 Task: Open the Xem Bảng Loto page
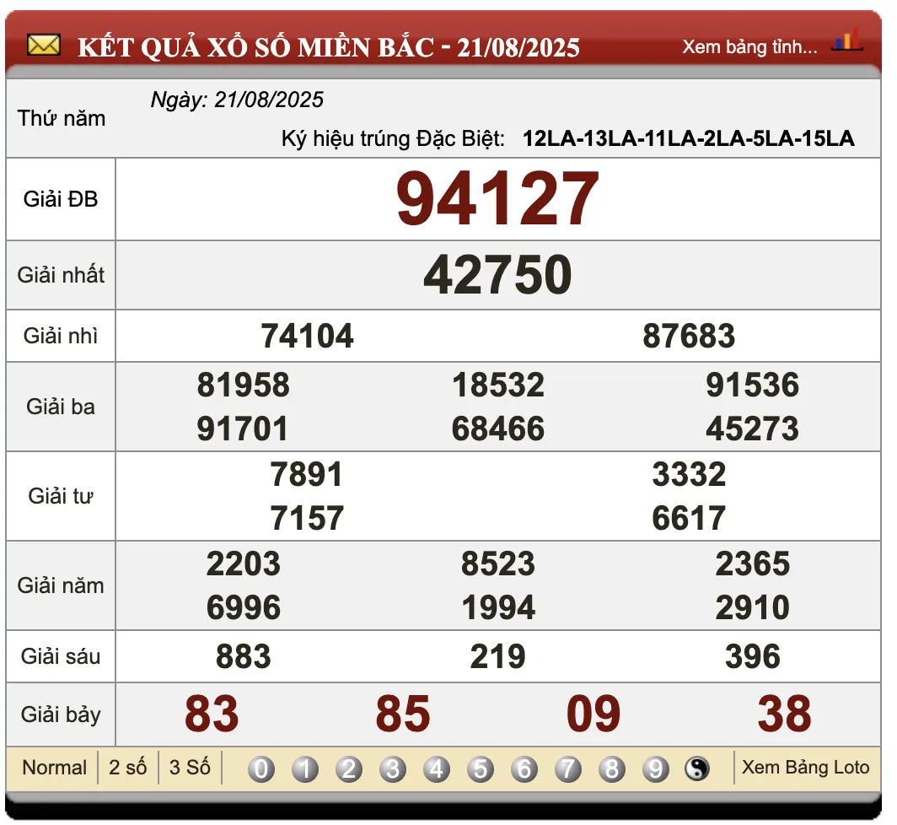click(x=805, y=768)
